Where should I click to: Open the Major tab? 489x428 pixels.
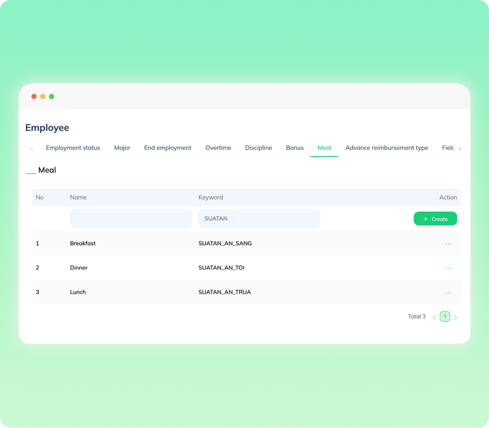[x=122, y=148]
